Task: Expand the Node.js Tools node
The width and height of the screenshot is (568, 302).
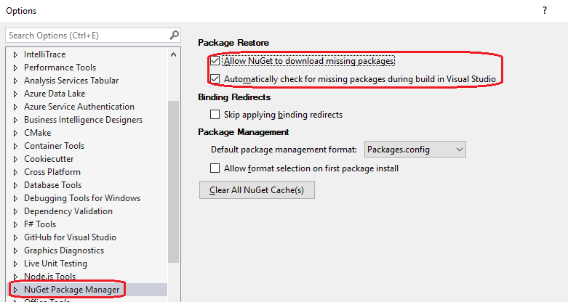Action: [x=15, y=277]
